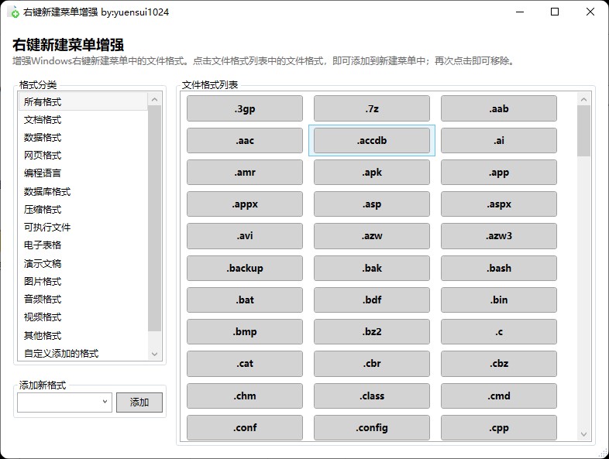Choose 压缩格式 in category list

tap(83, 210)
